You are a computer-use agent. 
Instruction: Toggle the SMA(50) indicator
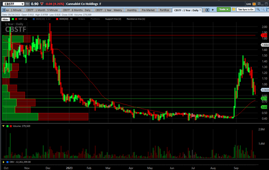pos(66,19)
